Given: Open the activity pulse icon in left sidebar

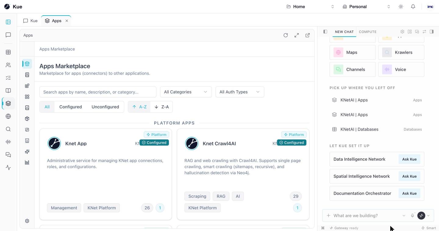Looking at the screenshot, I should (x=8, y=168).
